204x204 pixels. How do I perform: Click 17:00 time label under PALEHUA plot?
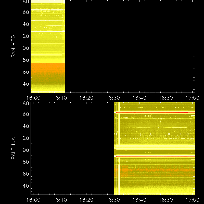192,200
